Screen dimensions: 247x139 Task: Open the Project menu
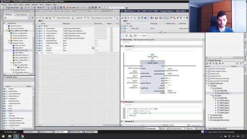4,5
